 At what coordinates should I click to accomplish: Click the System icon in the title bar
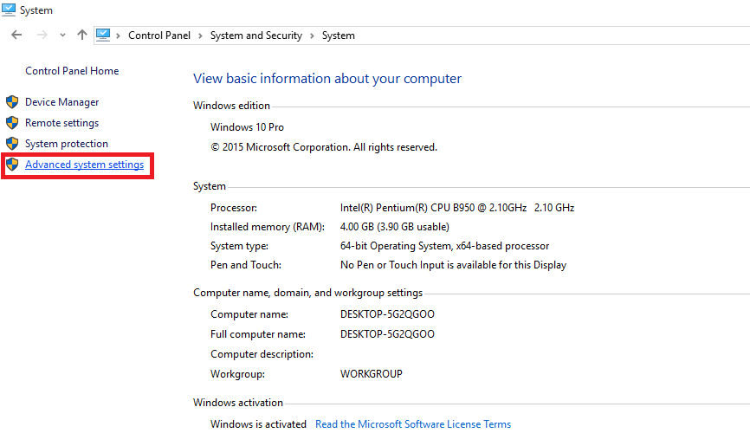pos(9,10)
